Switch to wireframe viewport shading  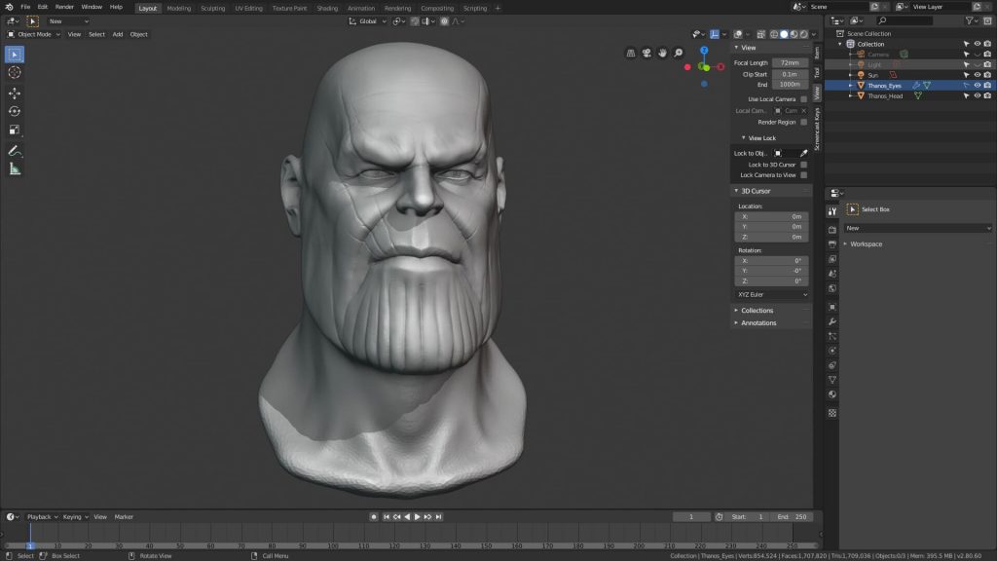click(x=774, y=34)
